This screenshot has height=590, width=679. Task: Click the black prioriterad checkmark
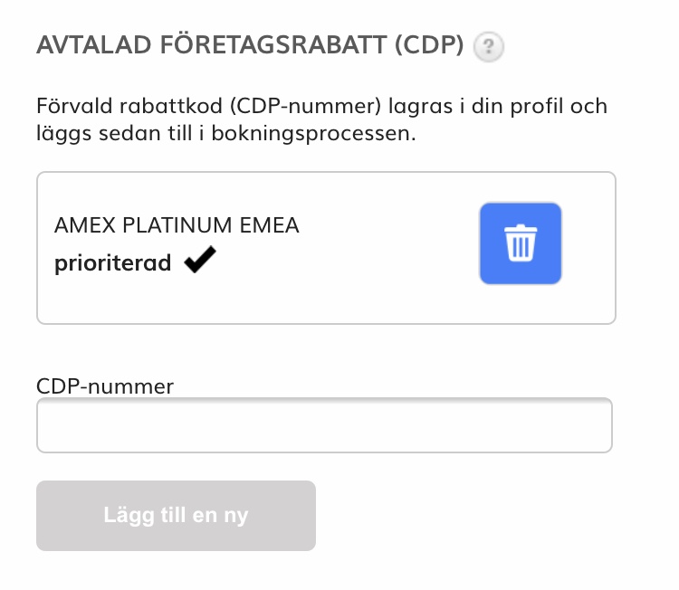coord(199,262)
